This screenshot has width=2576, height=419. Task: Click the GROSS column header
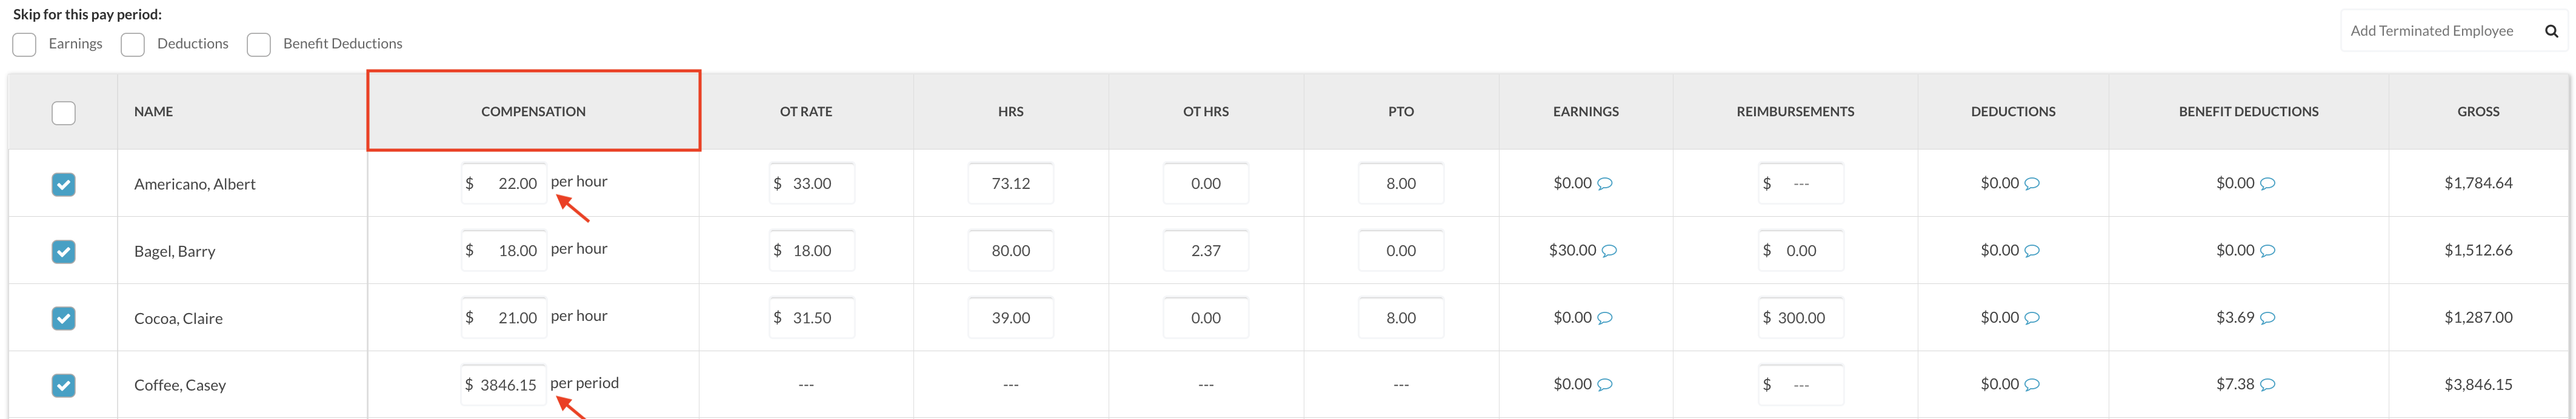coord(2478,111)
